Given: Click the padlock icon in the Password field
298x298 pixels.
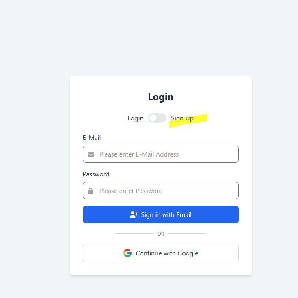Looking at the screenshot, I should (91, 191).
